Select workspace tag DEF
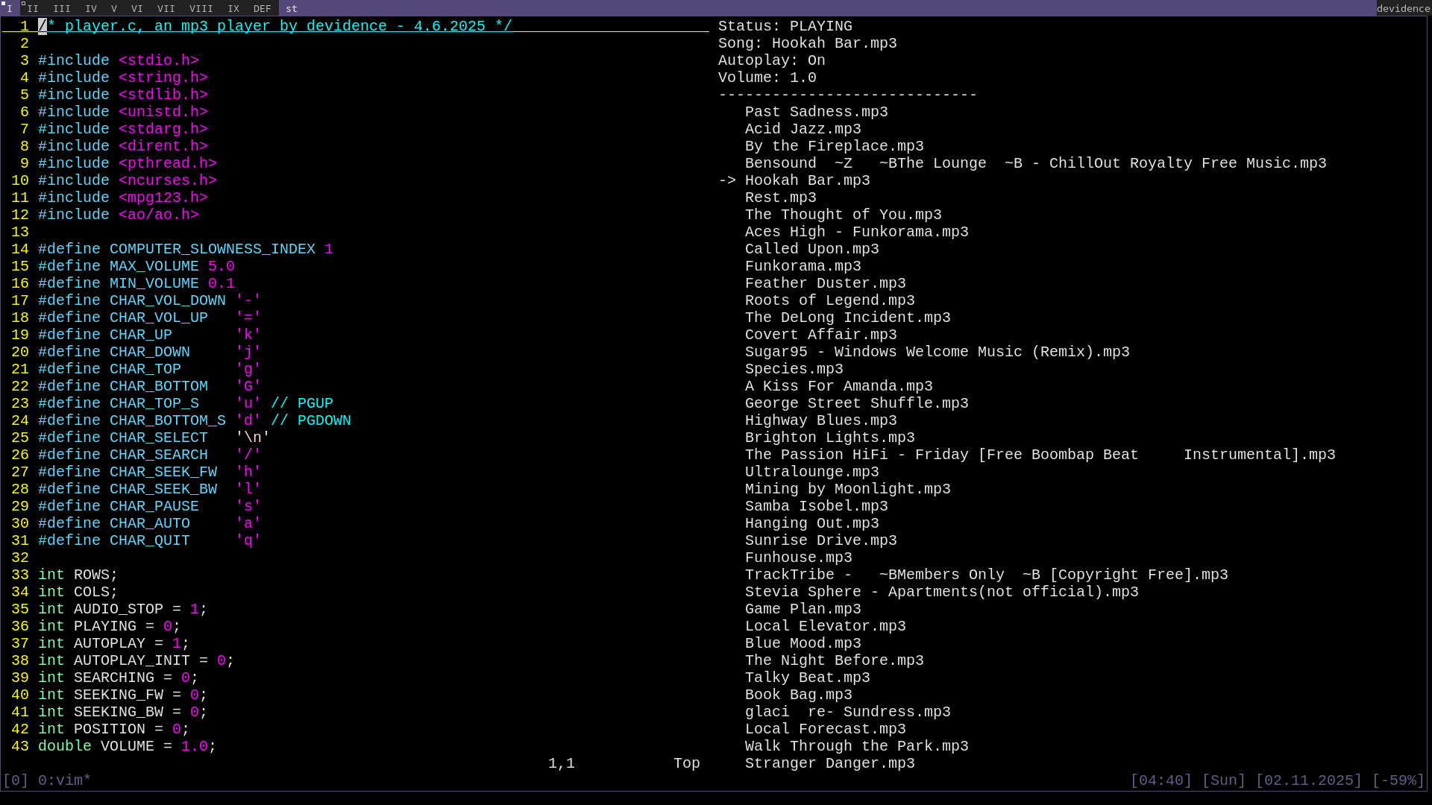Image resolution: width=1432 pixels, height=805 pixels. (262, 8)
